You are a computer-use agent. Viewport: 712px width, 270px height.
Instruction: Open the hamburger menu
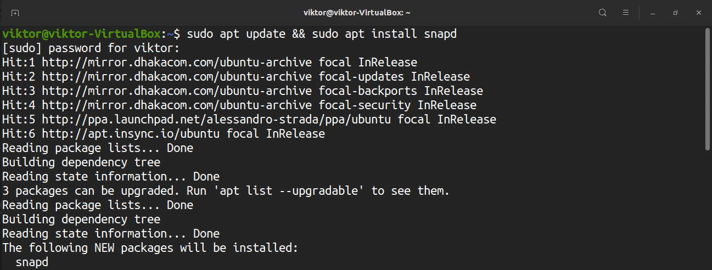(x=625, y=13)
